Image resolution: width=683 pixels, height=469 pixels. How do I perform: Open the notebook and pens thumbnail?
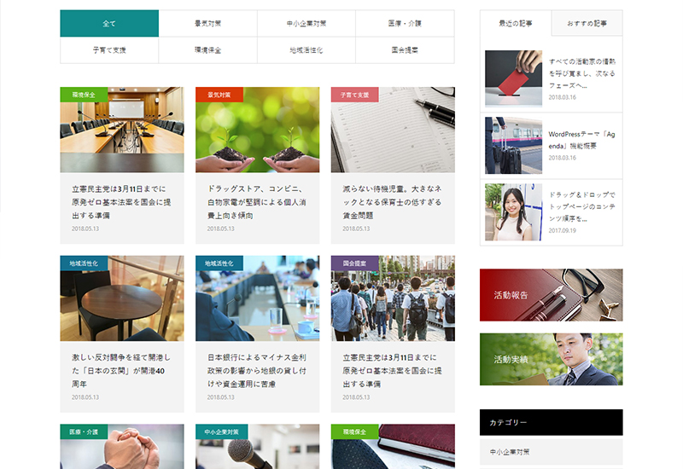pos(393,130)
